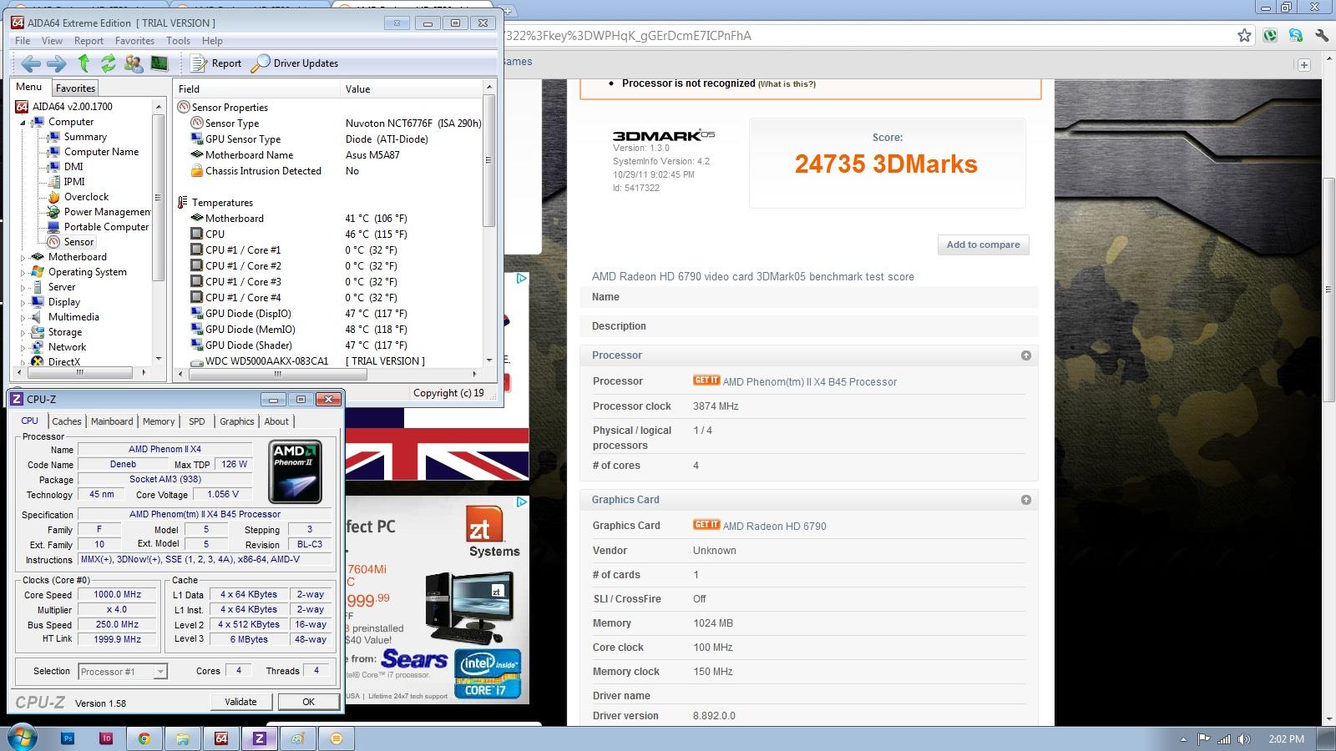Click the Windows Start orb
Viewport: 1336px width, 751px height.
point(22,738)
